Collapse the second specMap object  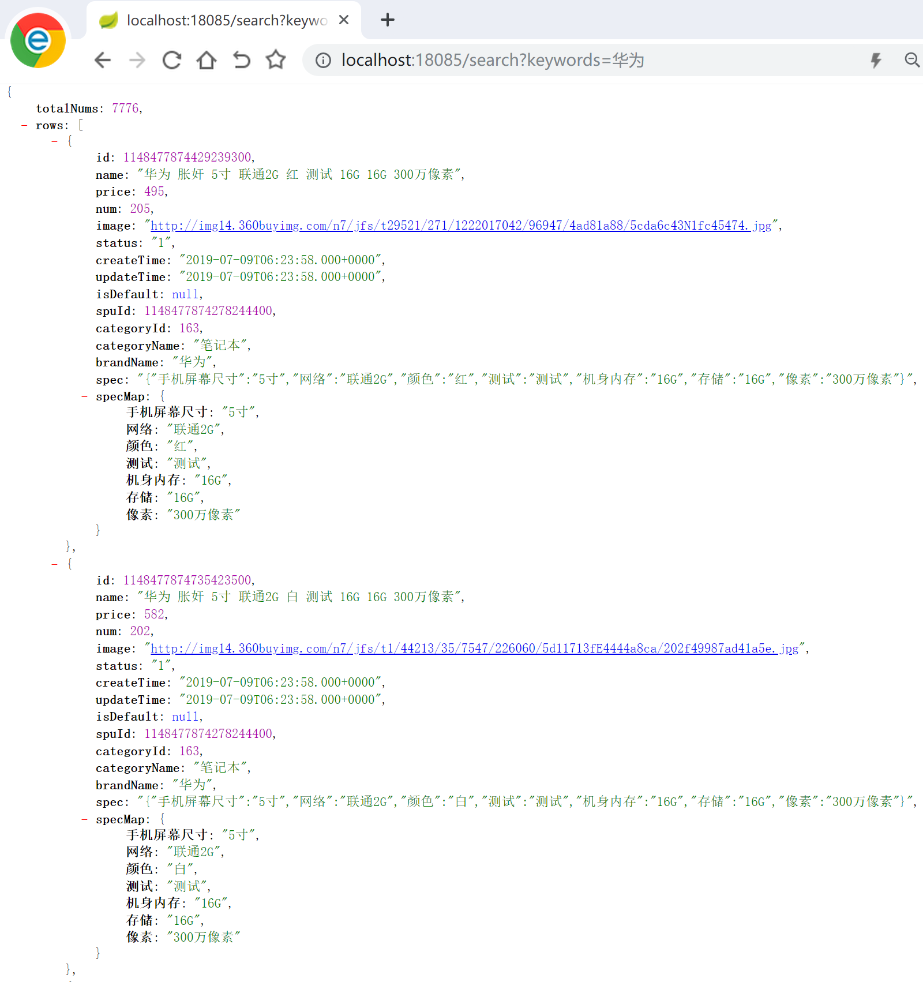(85, 819)
